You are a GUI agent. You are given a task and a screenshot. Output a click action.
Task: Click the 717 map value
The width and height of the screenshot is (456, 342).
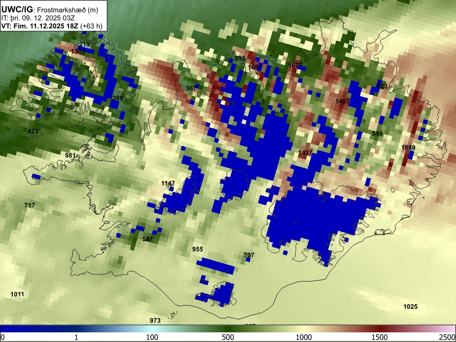coord(30,205)
